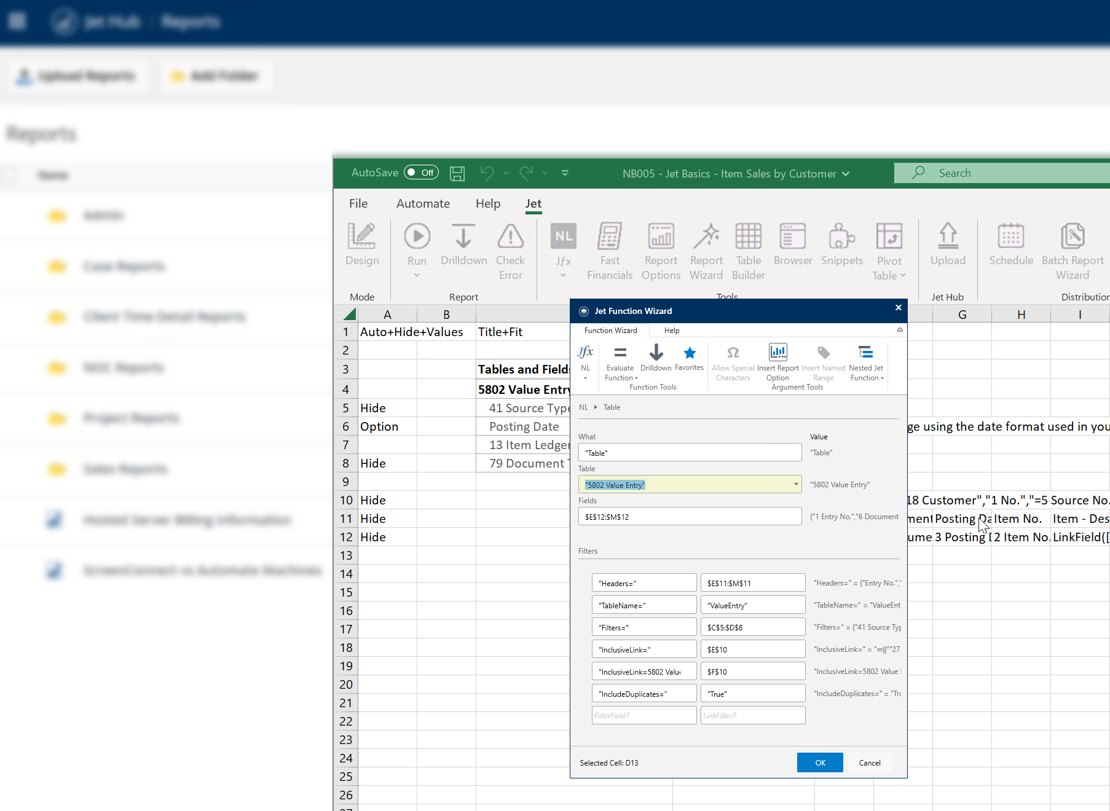Click the Insert Report Option icon
The width and height of the screenshot is (1110, 811).
coord(777,353)
